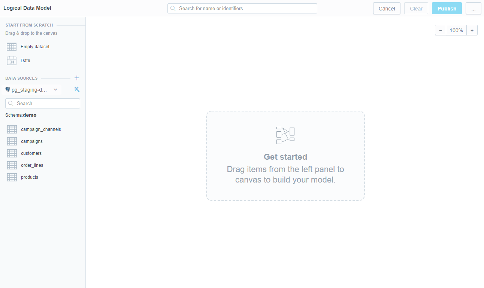
Task: Click the Publish button
Action: (447, 9)
